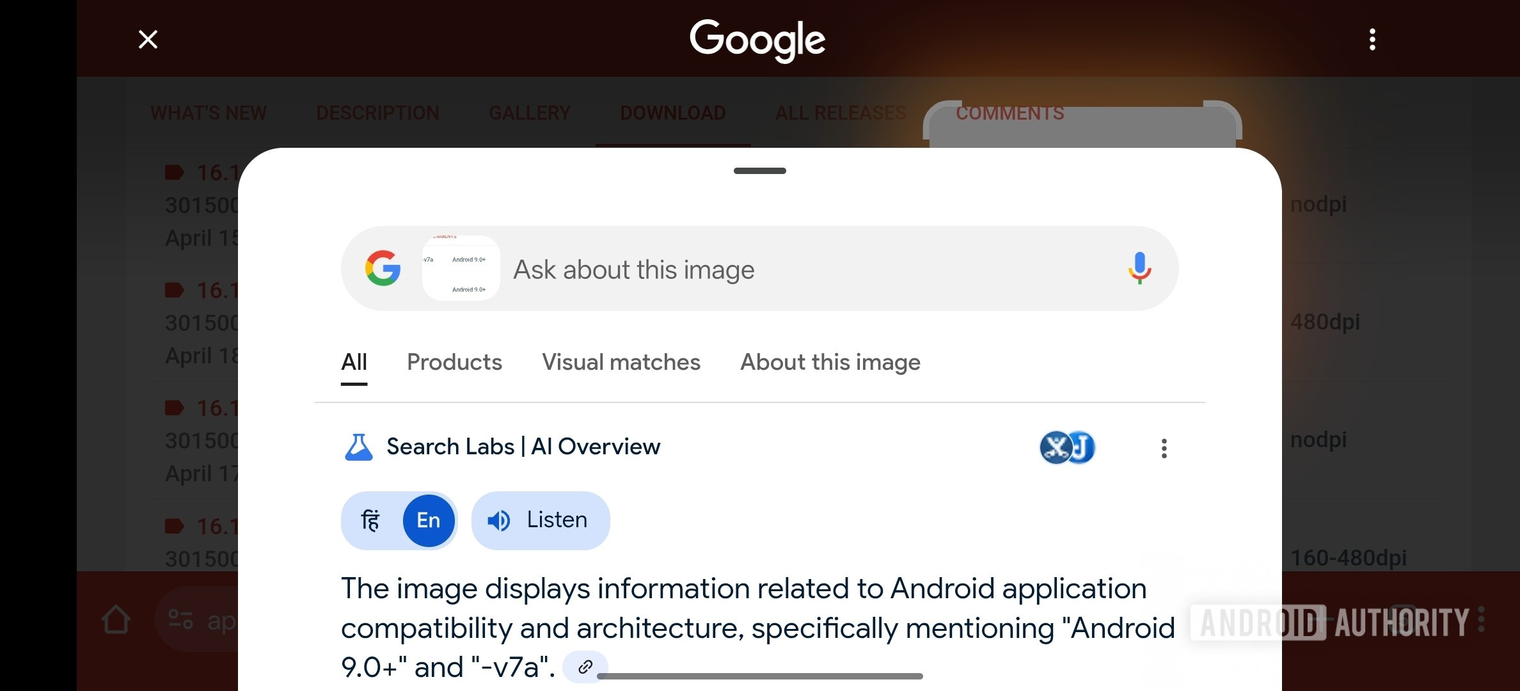Switch AI Overview language to Hindi
This screenshot has width=1520, height=691.
[x=371, y=520]
